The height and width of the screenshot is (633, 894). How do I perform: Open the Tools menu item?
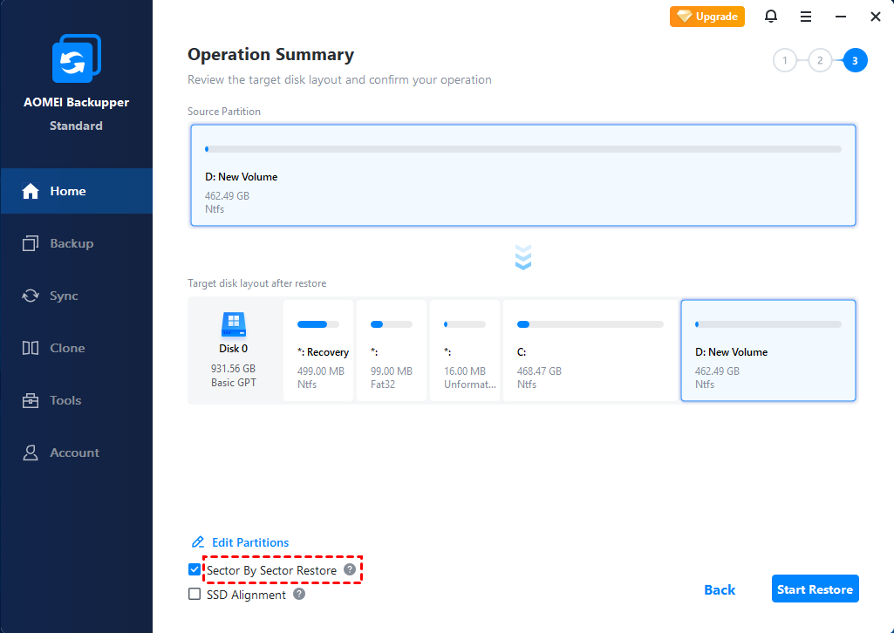point(77,400)
